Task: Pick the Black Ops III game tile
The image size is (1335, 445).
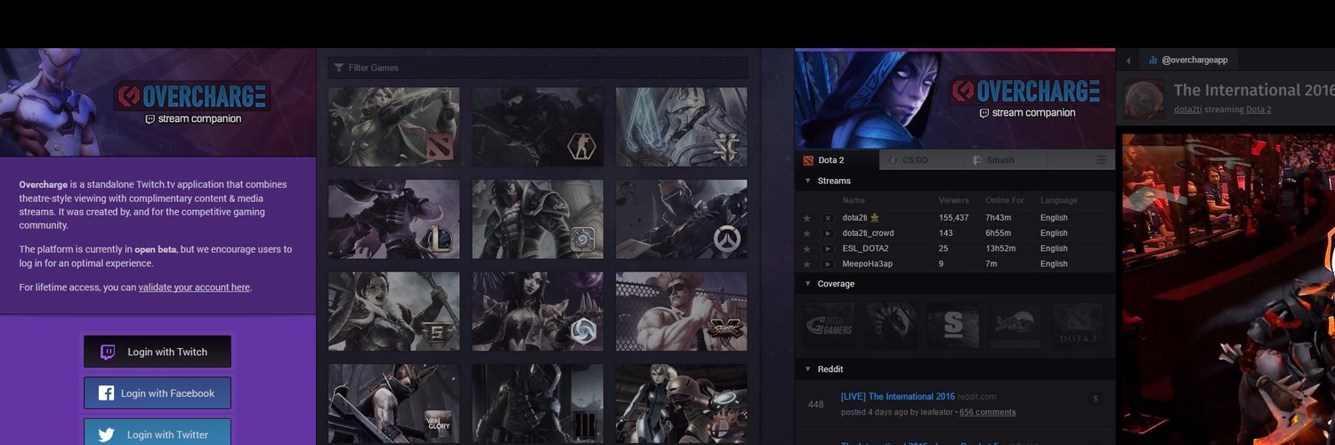Action: 538,404
